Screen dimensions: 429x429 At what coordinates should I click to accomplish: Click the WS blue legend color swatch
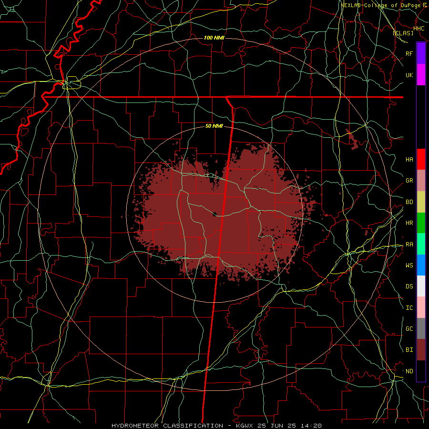click(421, 265)
